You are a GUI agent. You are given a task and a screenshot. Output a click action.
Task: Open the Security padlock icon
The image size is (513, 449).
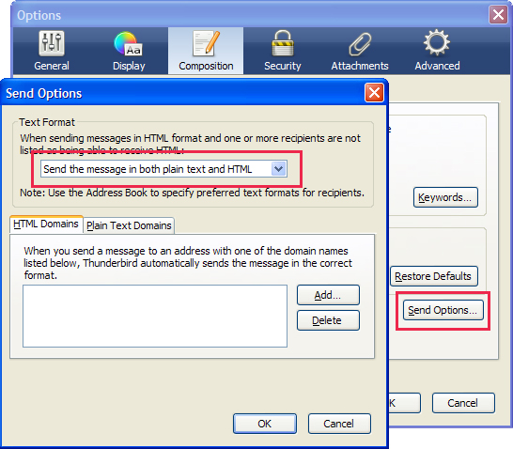283,43
